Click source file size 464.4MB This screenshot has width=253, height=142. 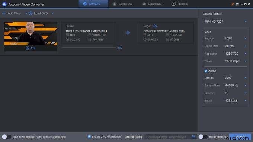click(x=98, y=39)
